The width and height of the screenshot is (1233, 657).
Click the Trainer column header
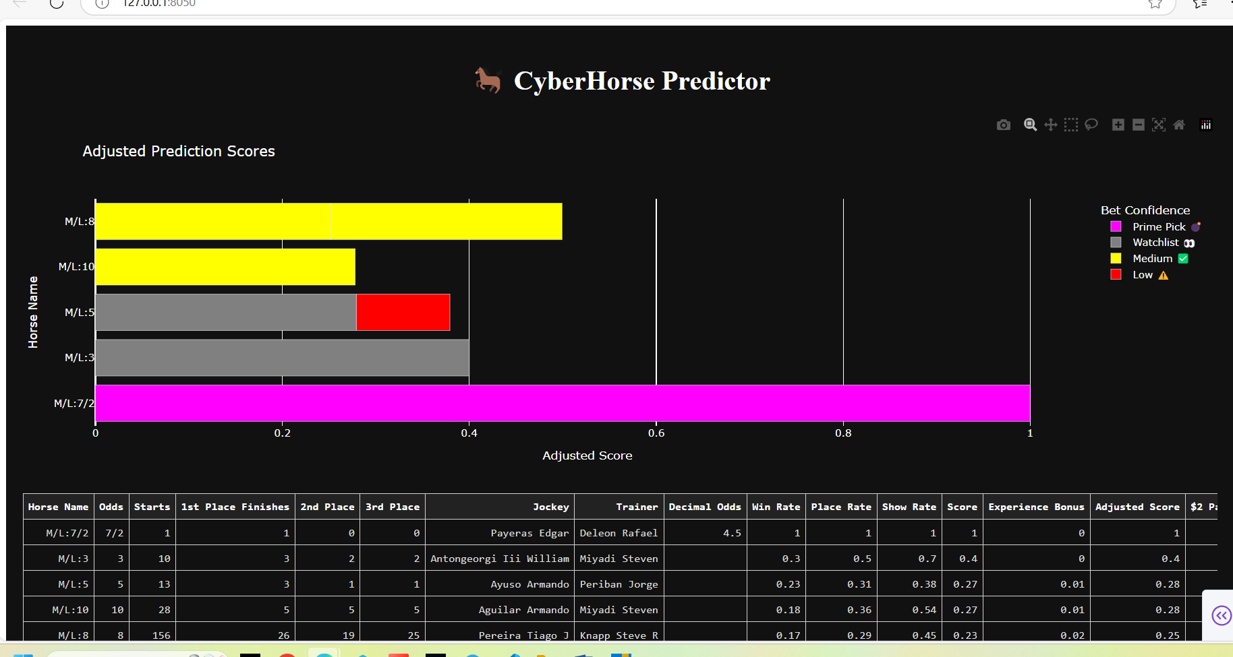[x=619, y=507]
